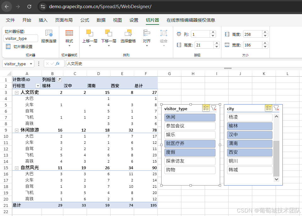The height and width of the screenshot is (216, 302).
Task: Open the 列标签 column filter dropdown
Action: pos(60,79)
